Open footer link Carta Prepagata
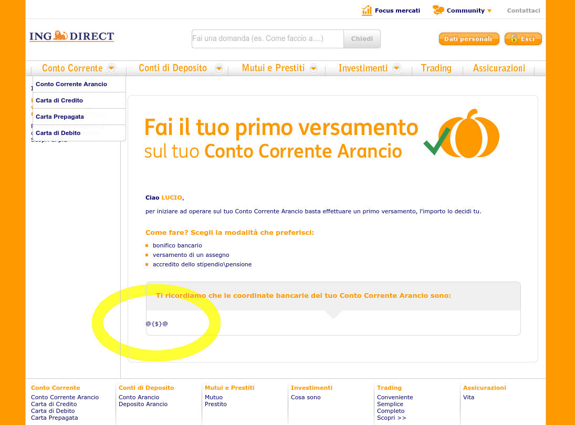 tap(54, 418)
